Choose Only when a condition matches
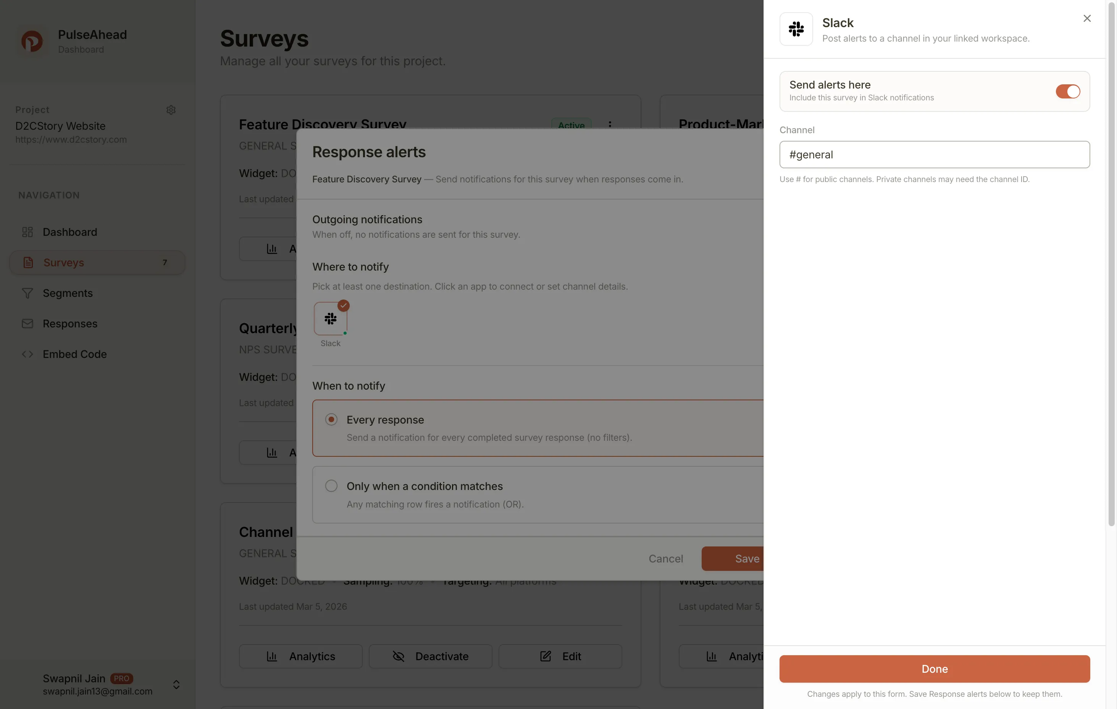Image resolution: width=1117 pixels, height=709 pixels. [331, 485]
